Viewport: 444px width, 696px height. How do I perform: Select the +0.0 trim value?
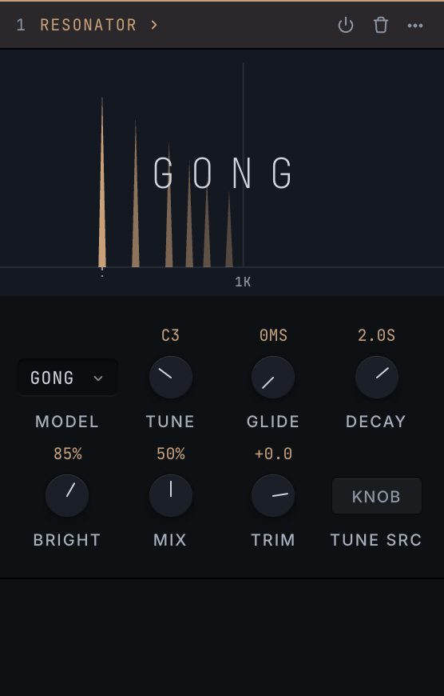(x=273, y=454)
